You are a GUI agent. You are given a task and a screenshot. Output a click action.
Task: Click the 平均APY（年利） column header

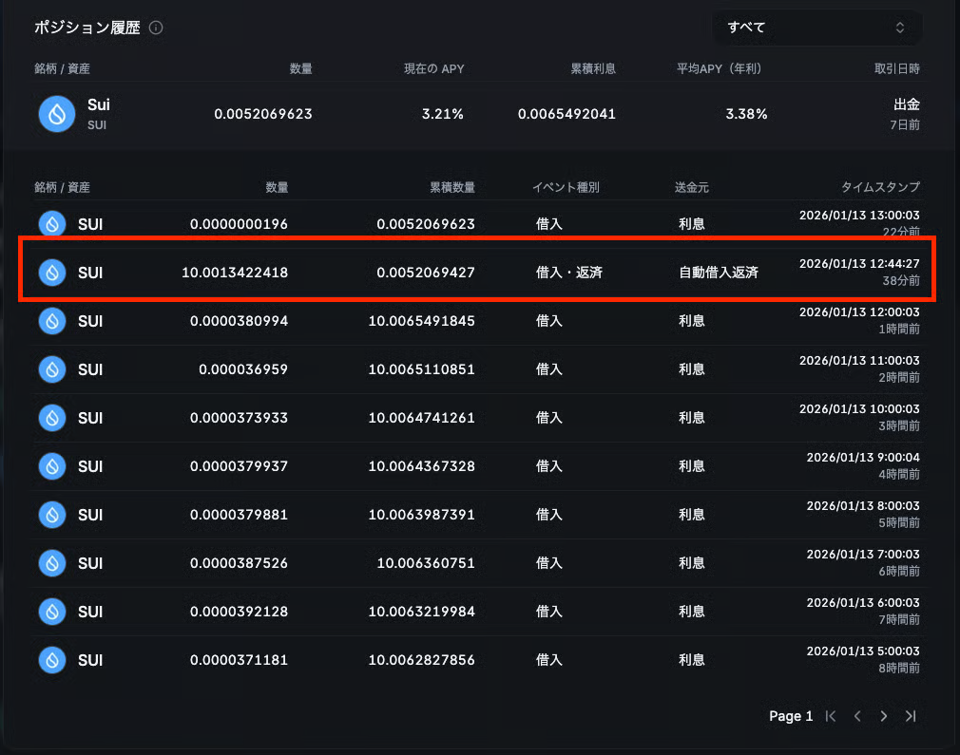tap(720, 69)
